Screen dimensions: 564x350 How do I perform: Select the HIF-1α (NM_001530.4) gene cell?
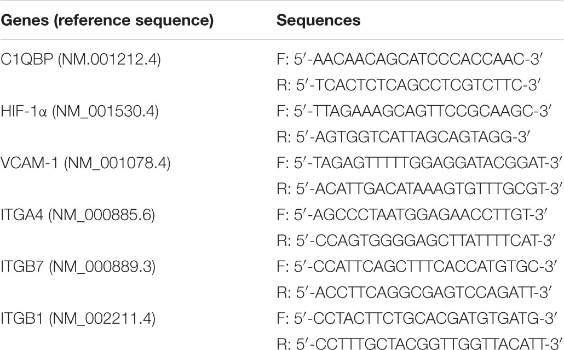pyautogui.click(x=79, y=112)
